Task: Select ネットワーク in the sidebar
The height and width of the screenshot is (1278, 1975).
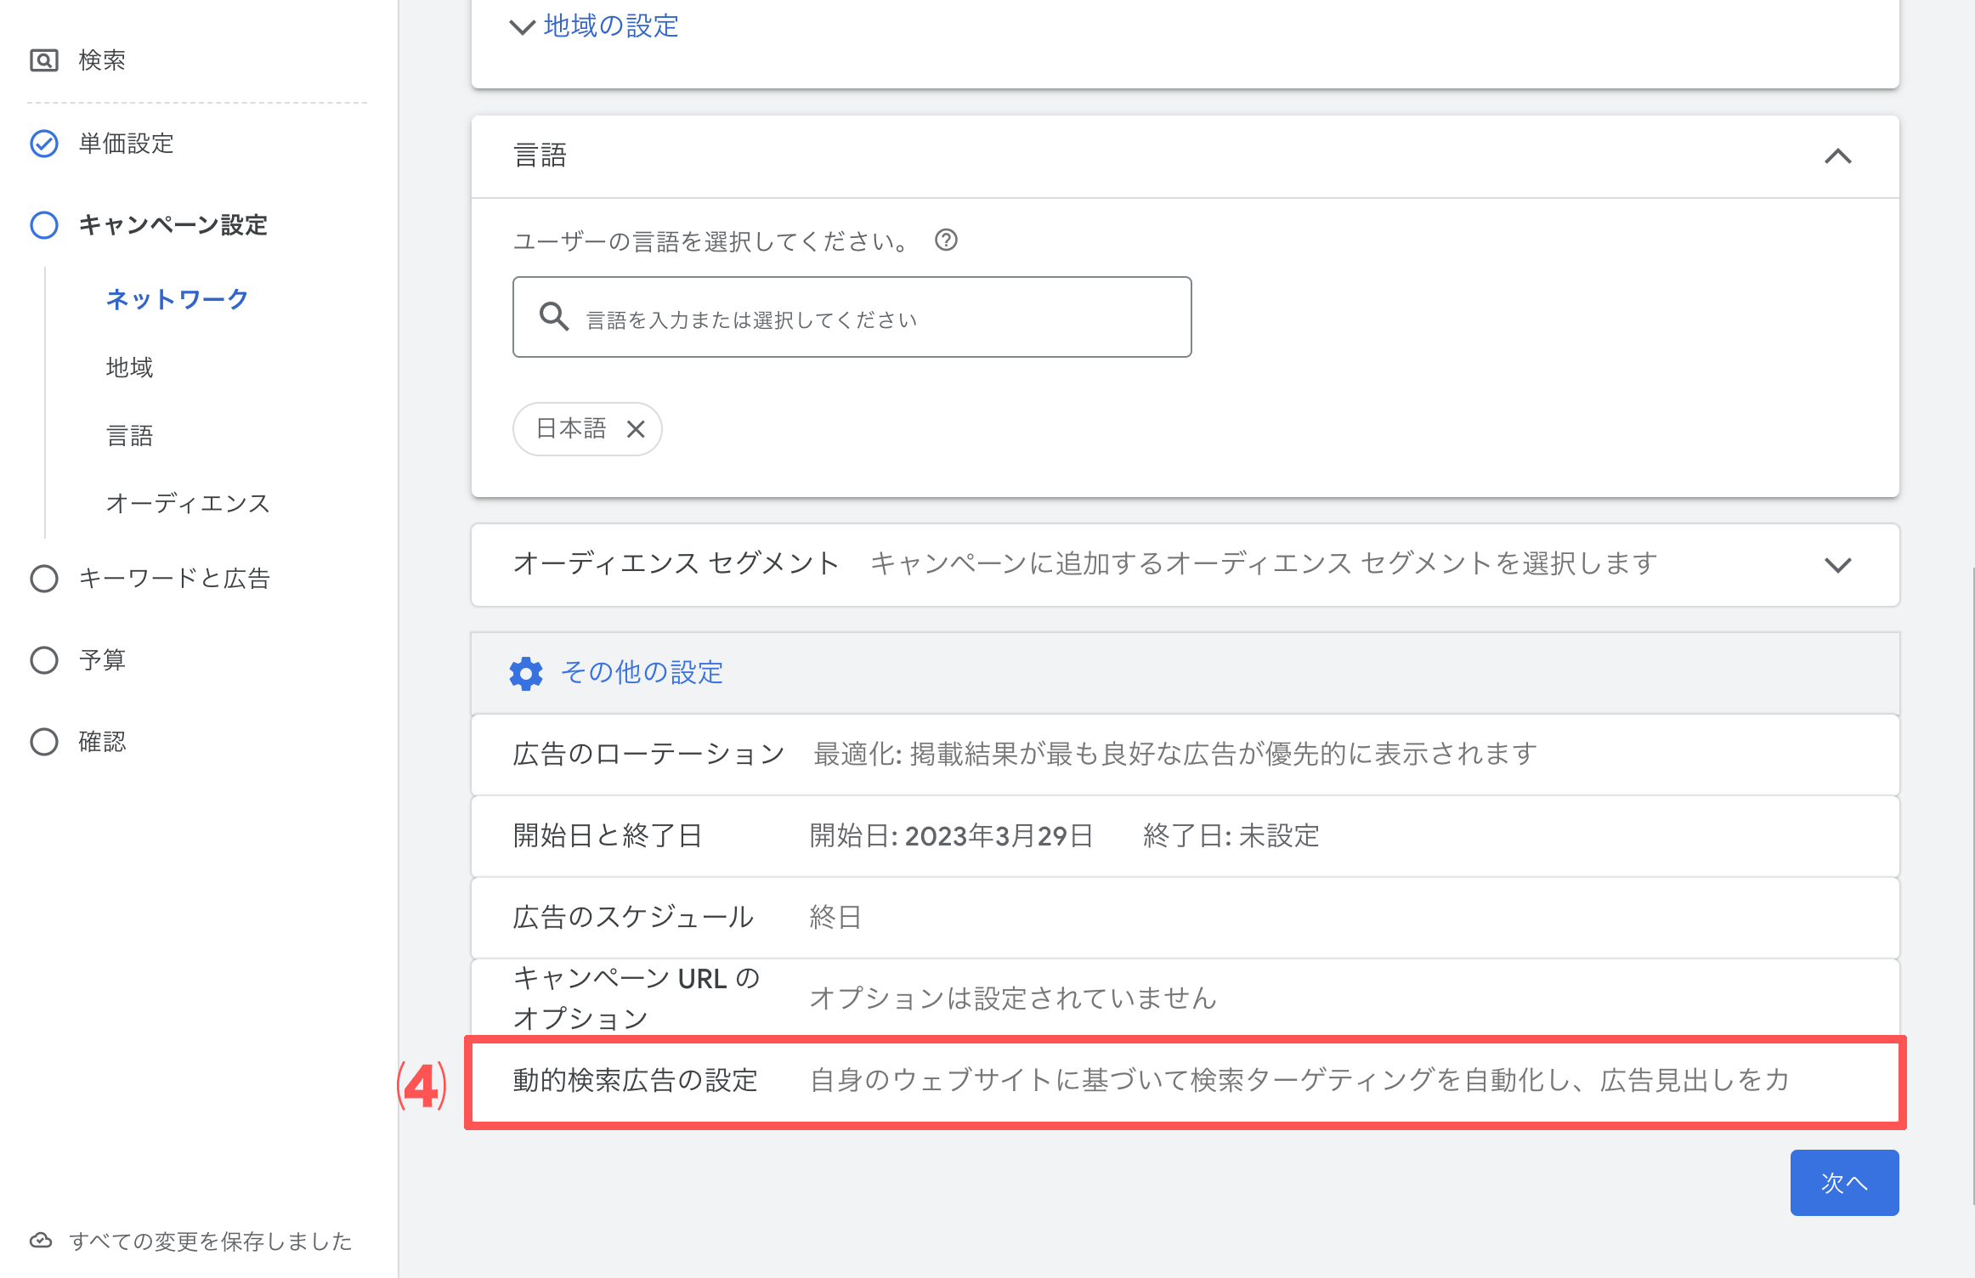Action: coord(175,298)
